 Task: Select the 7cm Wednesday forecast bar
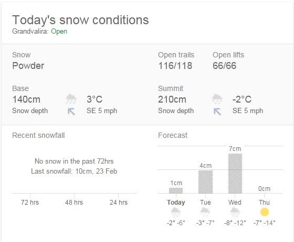[235, 174]
